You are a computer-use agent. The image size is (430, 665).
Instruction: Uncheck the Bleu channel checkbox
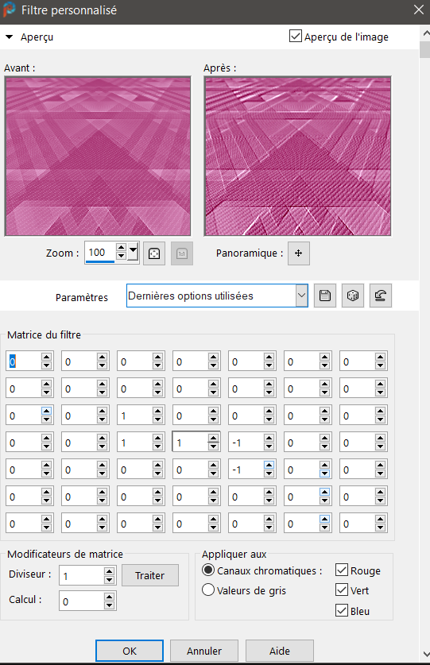(342, 610)
